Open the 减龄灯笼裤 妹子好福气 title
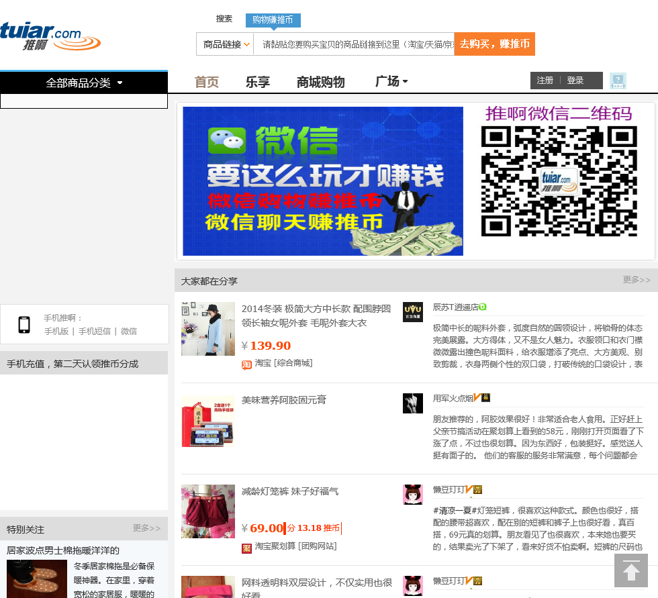 point(290,491)
